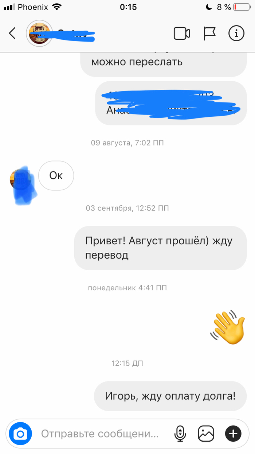Tap the scribbled-over card details message
Screen dimensions: 255x454
[171, 103]
